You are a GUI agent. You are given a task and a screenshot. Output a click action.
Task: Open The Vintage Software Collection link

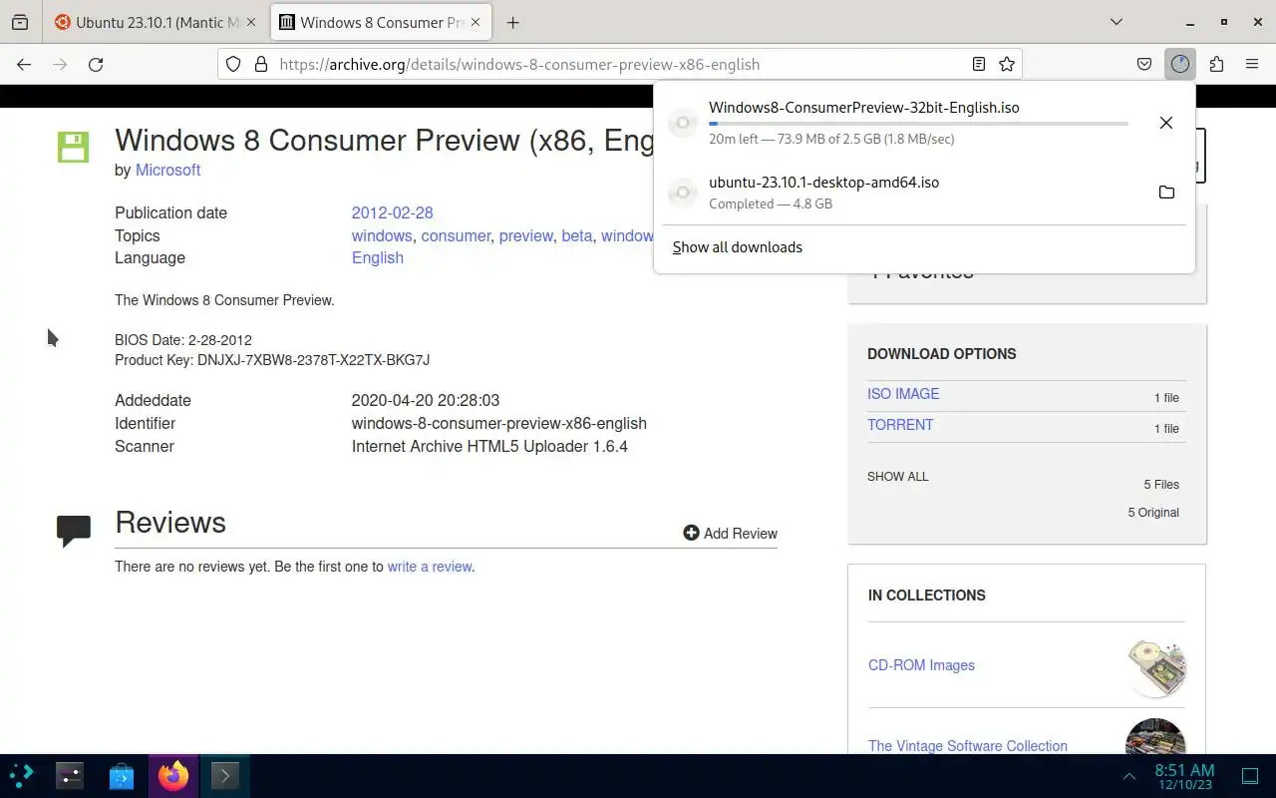(x=967, y=746)
